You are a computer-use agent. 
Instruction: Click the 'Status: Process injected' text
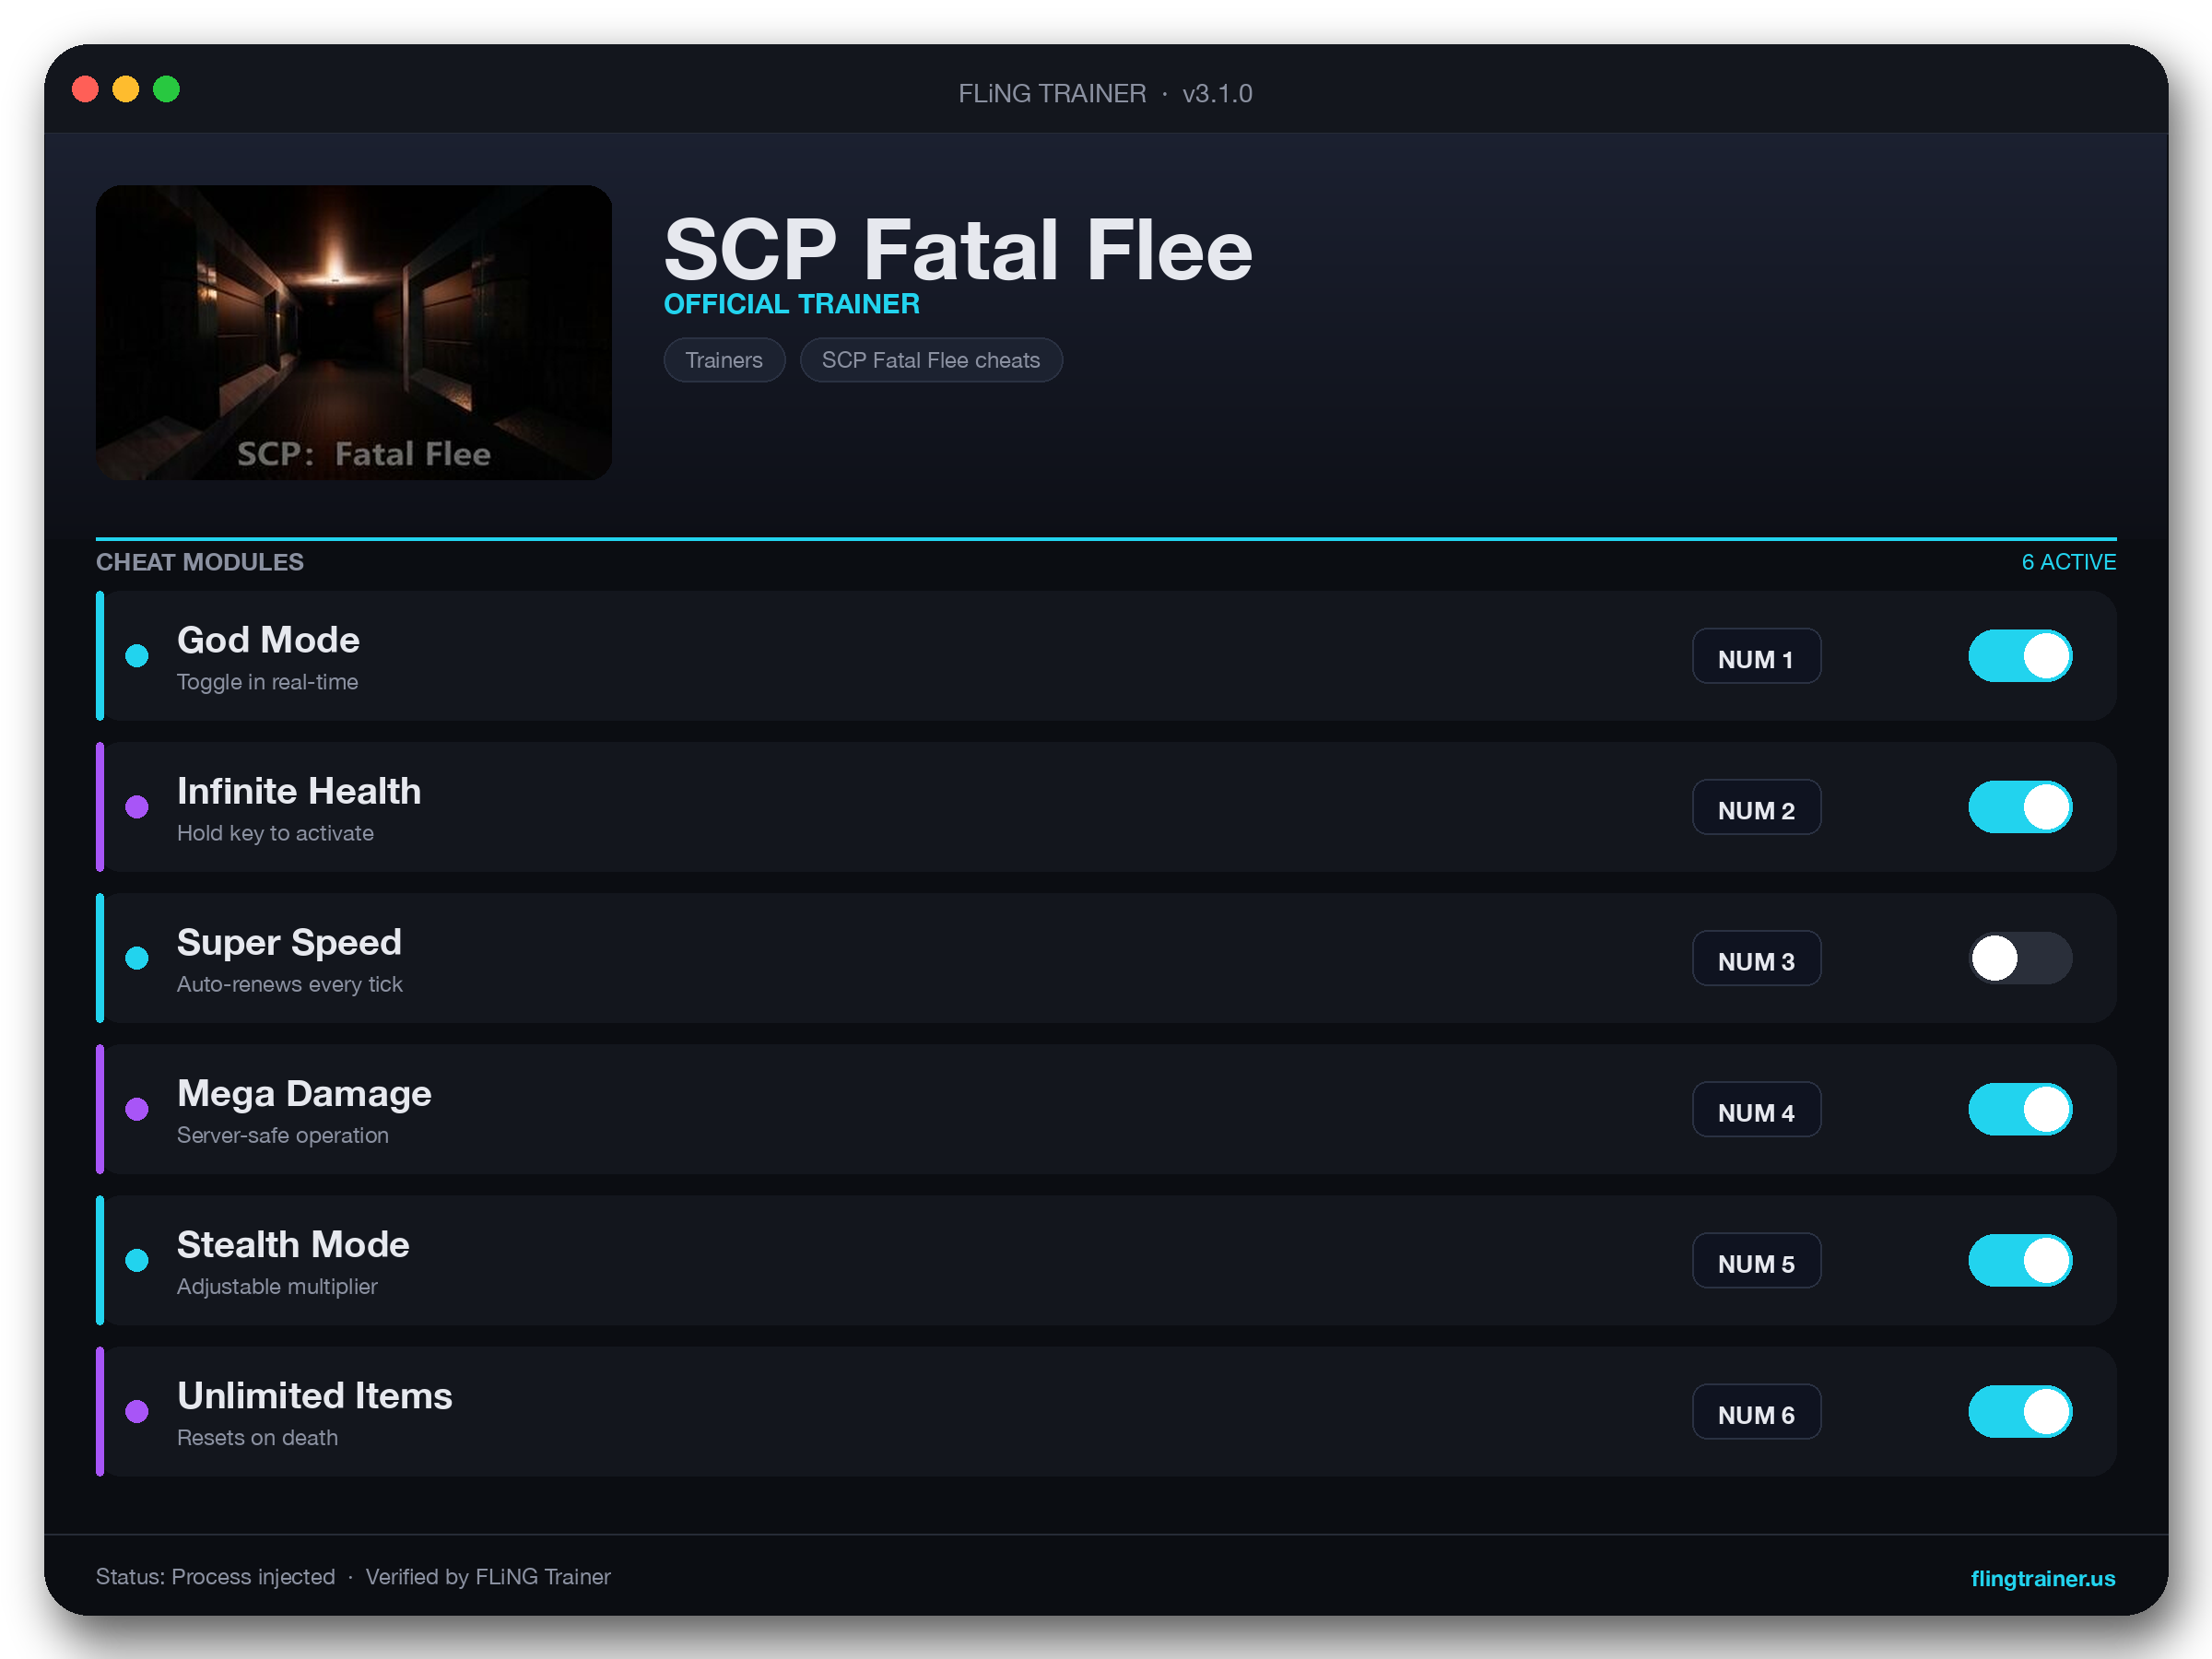tap(215, 1577)
